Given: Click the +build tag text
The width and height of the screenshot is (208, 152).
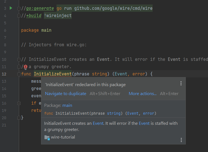Looking at the screenshot, I should click(34, 16).
